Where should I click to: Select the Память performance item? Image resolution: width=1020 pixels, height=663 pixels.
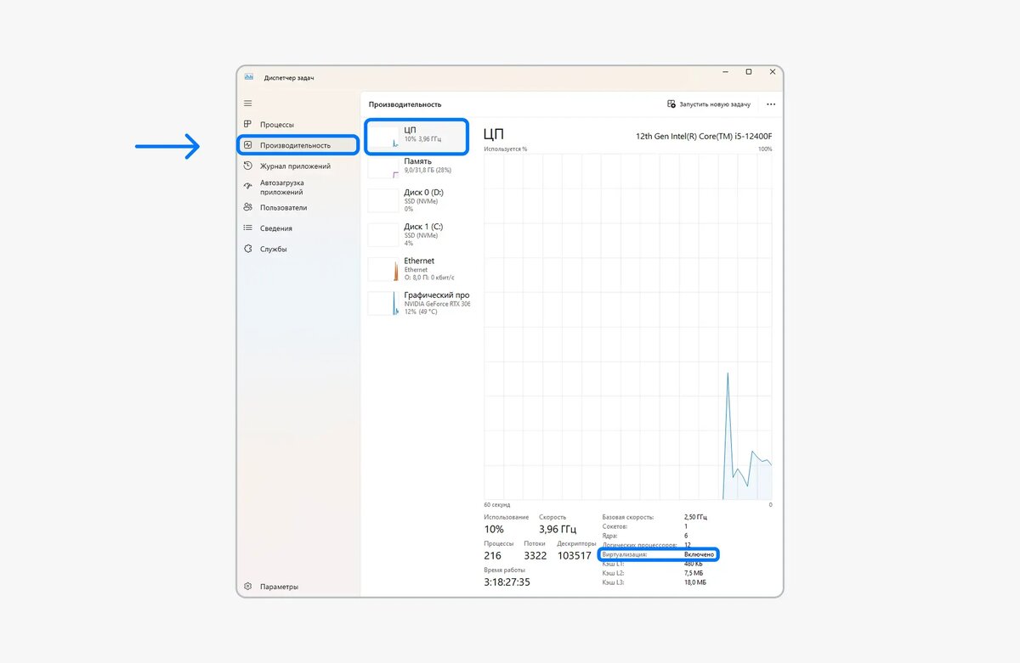pyautogui.click(x=416, y=166)
